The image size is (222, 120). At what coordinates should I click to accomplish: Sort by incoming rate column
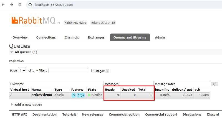162,90
